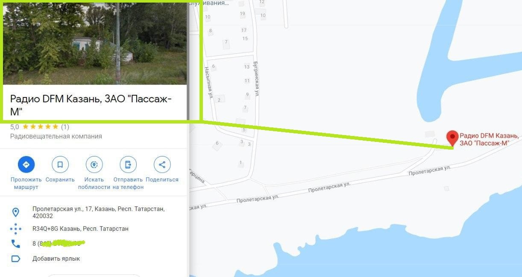
Task: Click the Радиовещательная компания category text
Action: point(56,136)
